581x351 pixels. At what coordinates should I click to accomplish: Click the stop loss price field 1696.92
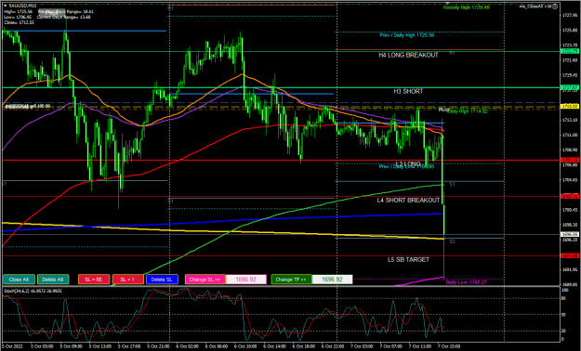click(x=246, y=279)
